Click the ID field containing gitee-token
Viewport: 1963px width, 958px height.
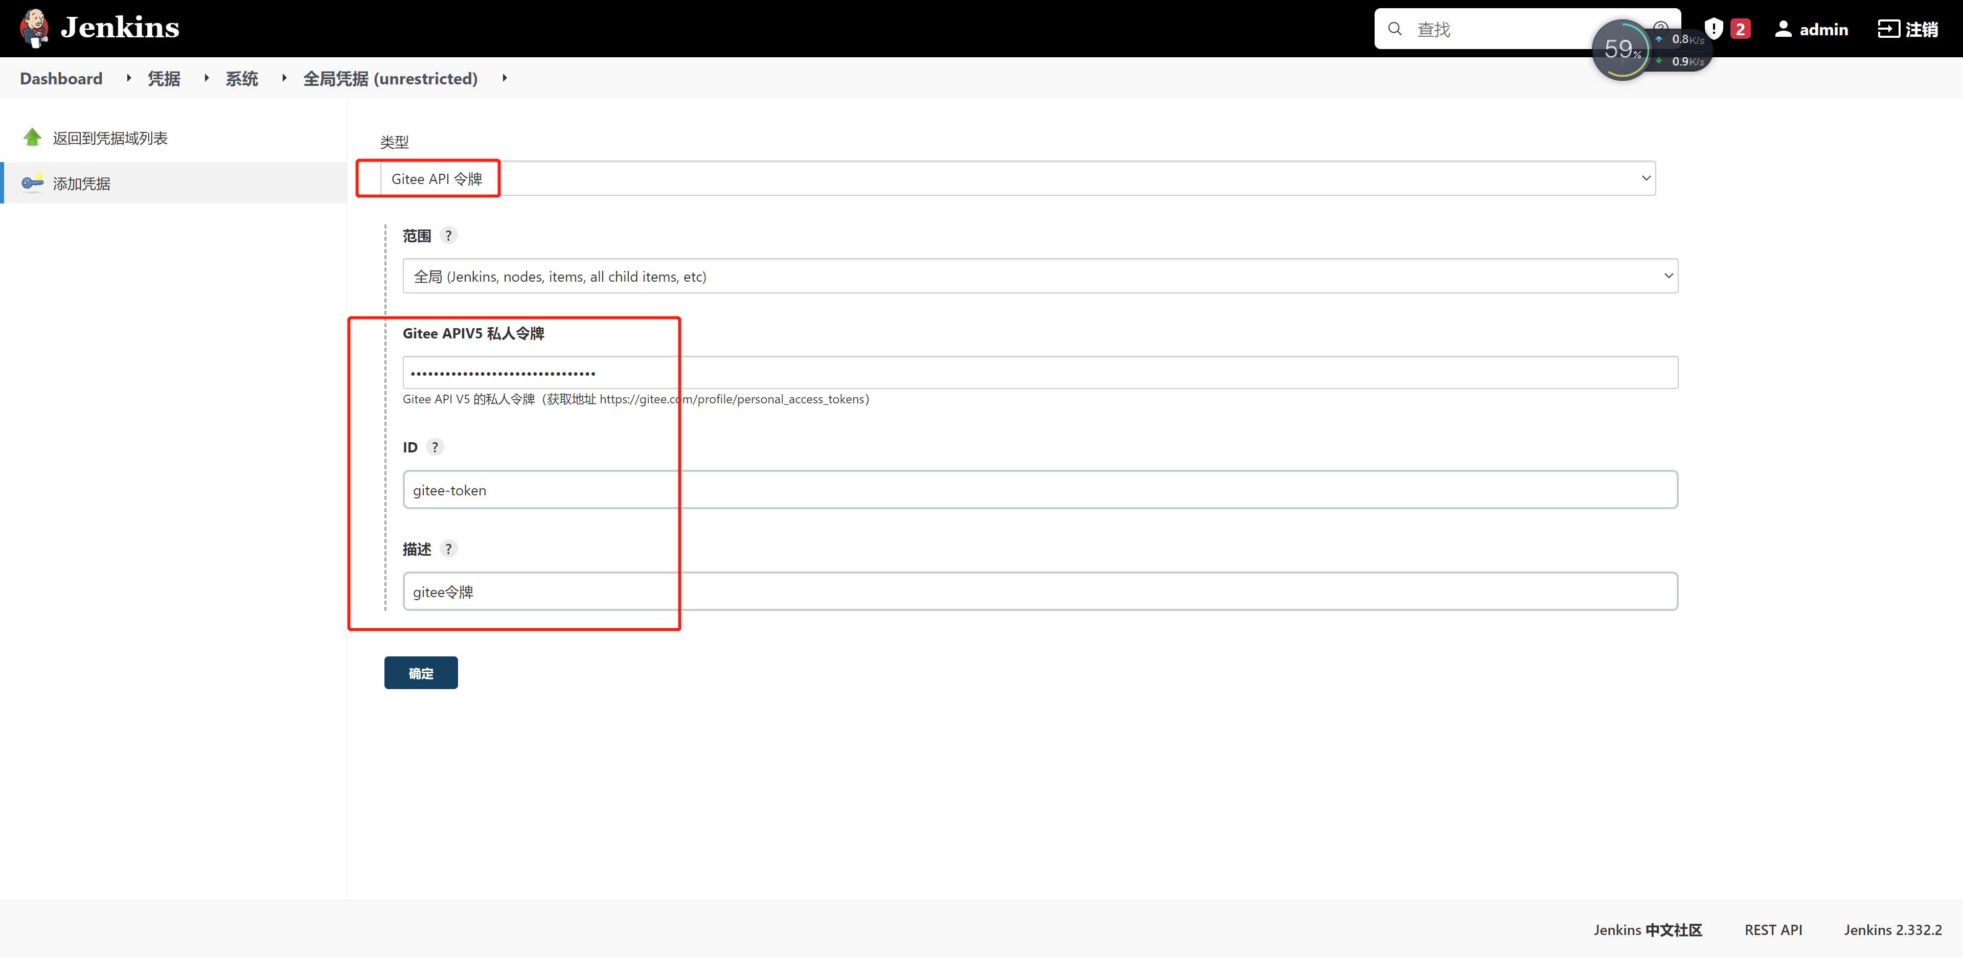click(1039, 490)
